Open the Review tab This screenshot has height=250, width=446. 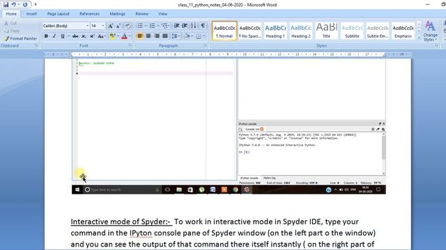point(141,14)
